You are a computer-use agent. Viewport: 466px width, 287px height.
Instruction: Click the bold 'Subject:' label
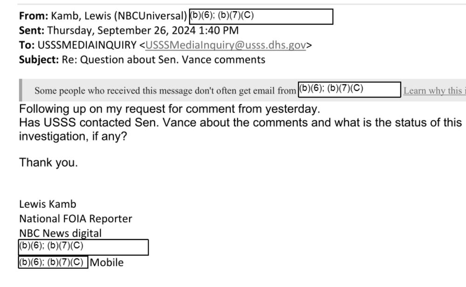point(39,60)
